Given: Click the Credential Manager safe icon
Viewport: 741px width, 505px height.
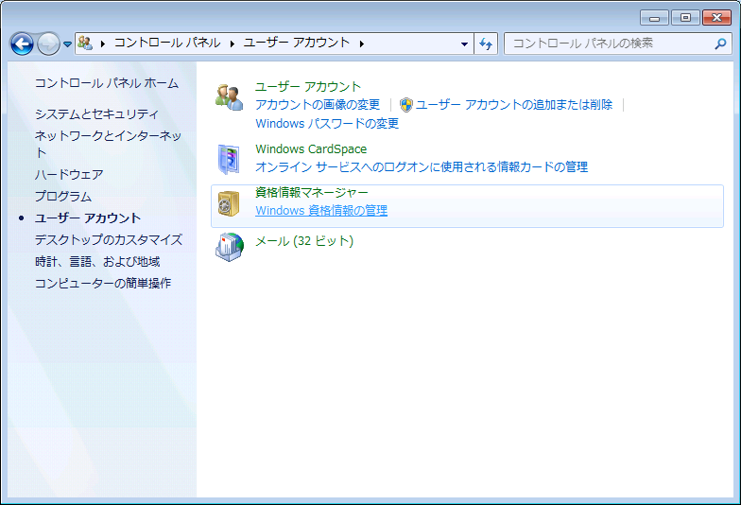Looking at the screenshot, I should coord(229,204).
